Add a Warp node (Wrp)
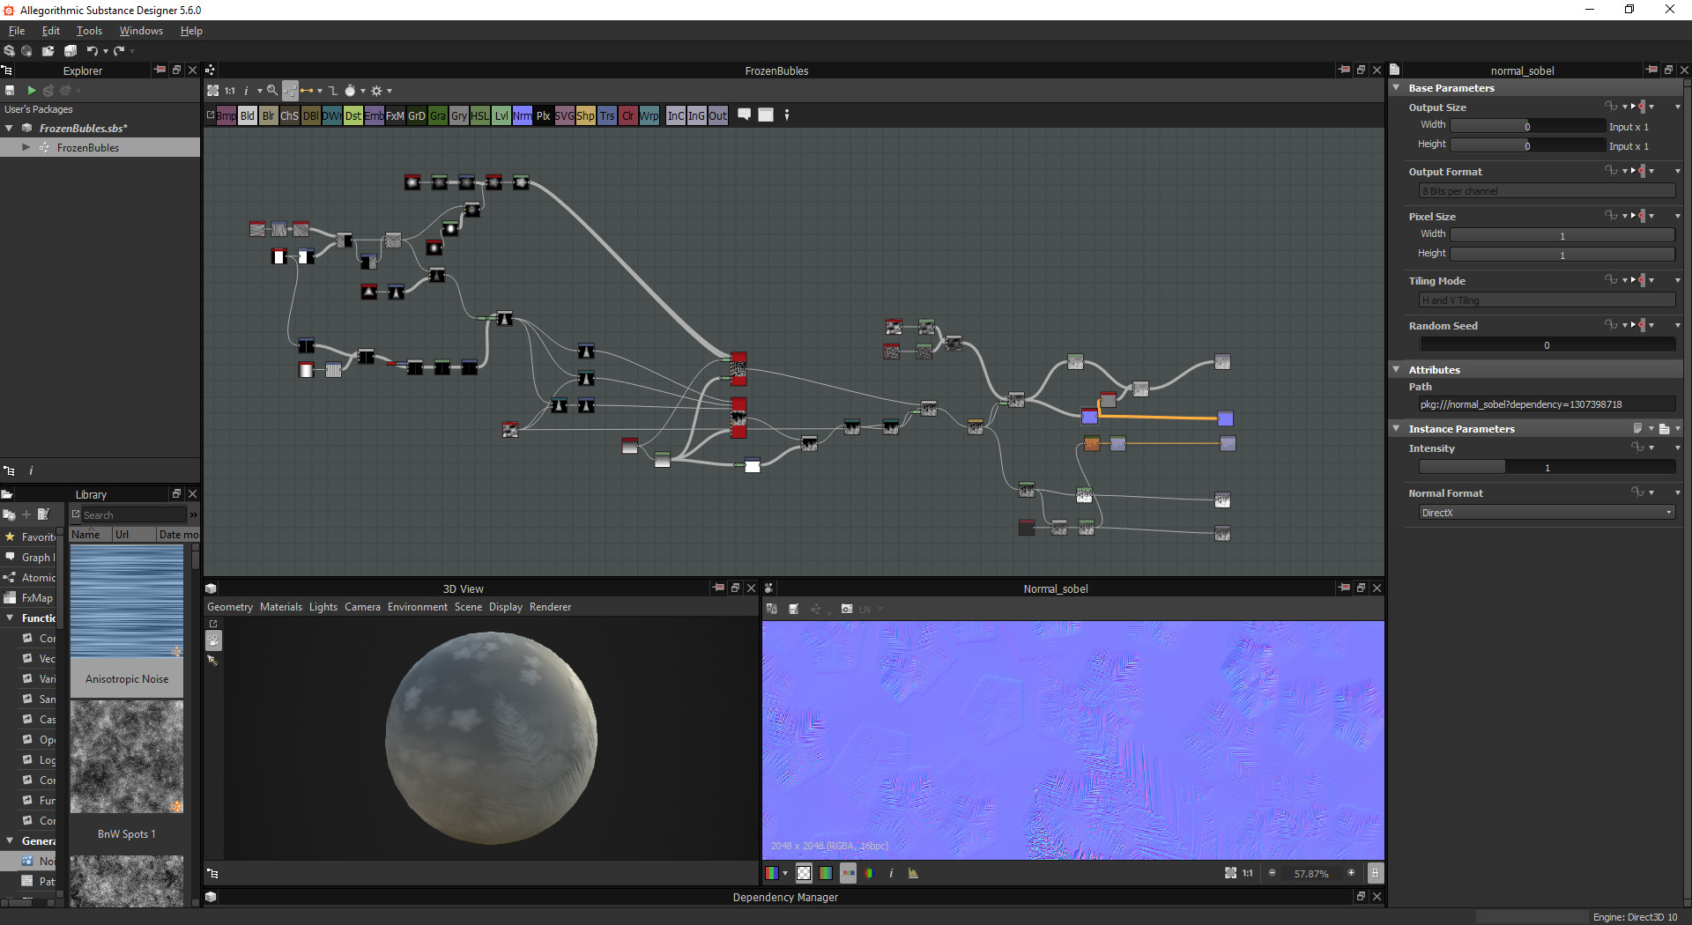The width and height of the screenshot is (1692, 925). tap(649, 115)
